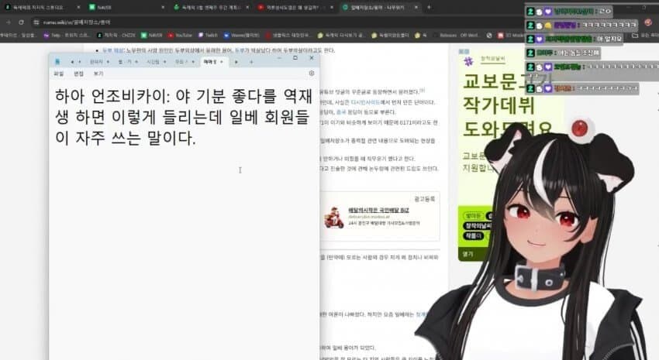Open the all bookmarks folder
This screenshot has height=360, width=659.
644,36
